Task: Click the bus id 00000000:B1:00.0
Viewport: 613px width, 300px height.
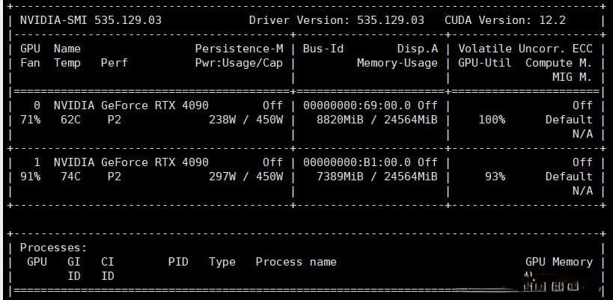Action: [x=357, y=162]
